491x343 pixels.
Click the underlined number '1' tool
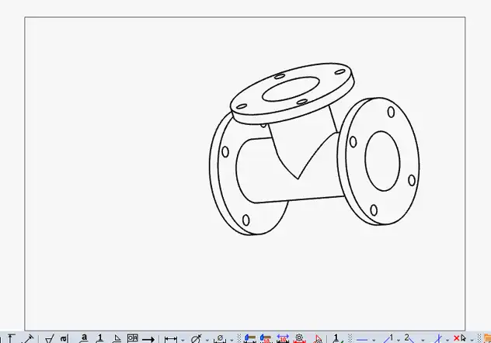pyautogui.click(x=100, y=338)
